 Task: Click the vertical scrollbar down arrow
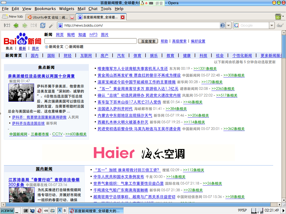(284, 200)
